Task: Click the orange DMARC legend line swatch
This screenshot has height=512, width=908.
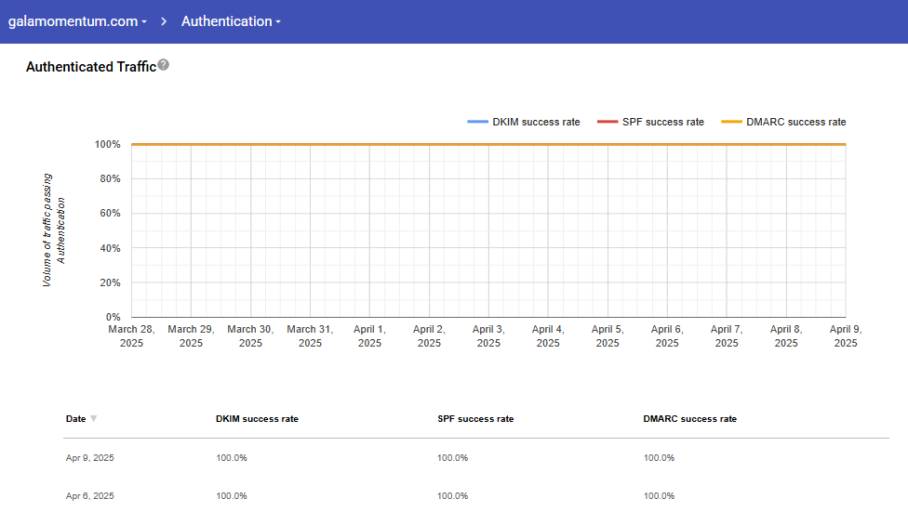Action: tap(731, 122)
